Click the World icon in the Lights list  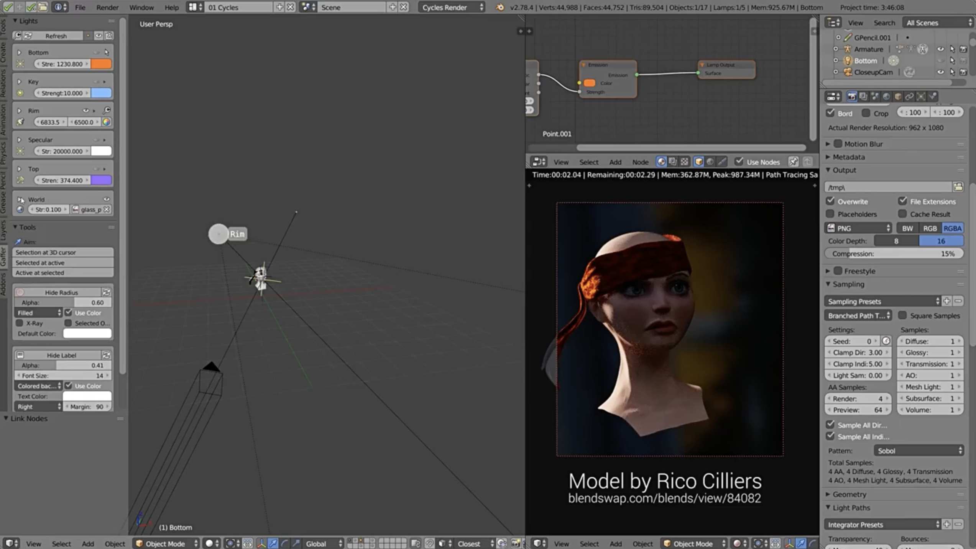[x=20, y=209]
